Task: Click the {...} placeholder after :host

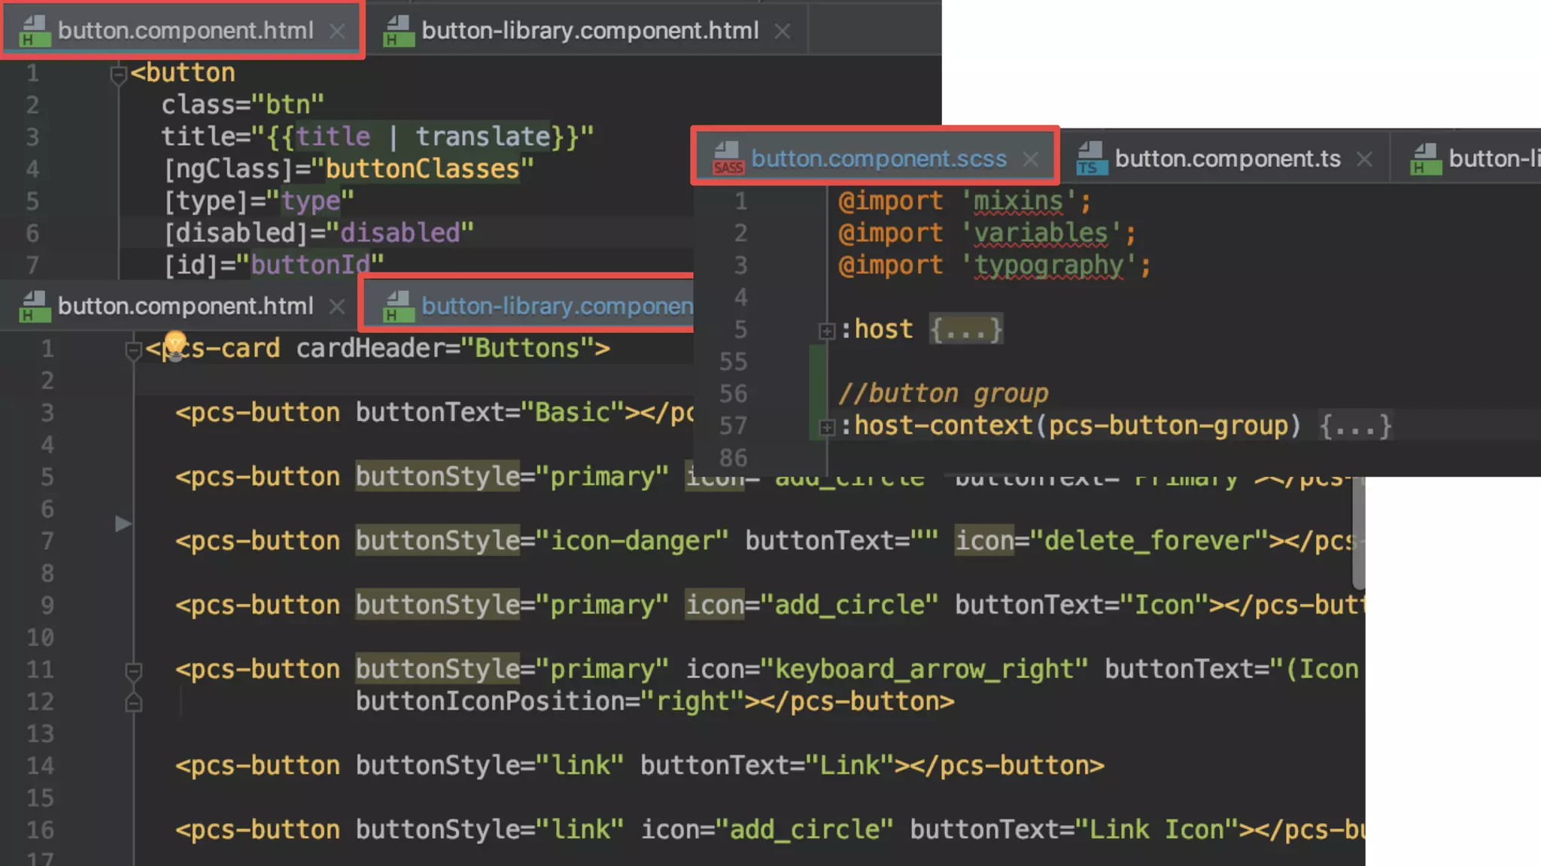Action: tap(965, 329)
